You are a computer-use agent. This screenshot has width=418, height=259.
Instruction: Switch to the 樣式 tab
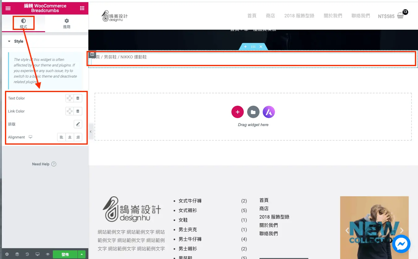point(23,23)
